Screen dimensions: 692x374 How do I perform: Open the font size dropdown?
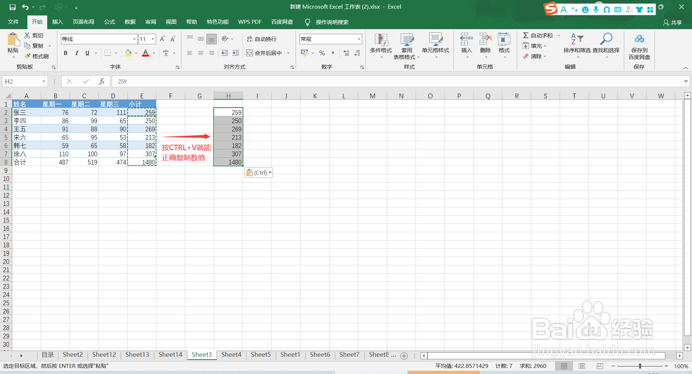coord(153,39)
